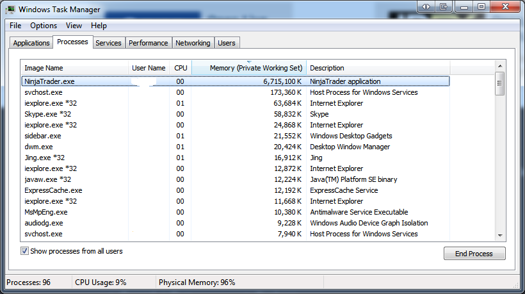This screenshot has width=525, height=294.
Task: Select the Skype.exe *32 process
Action: coord(236,114)
